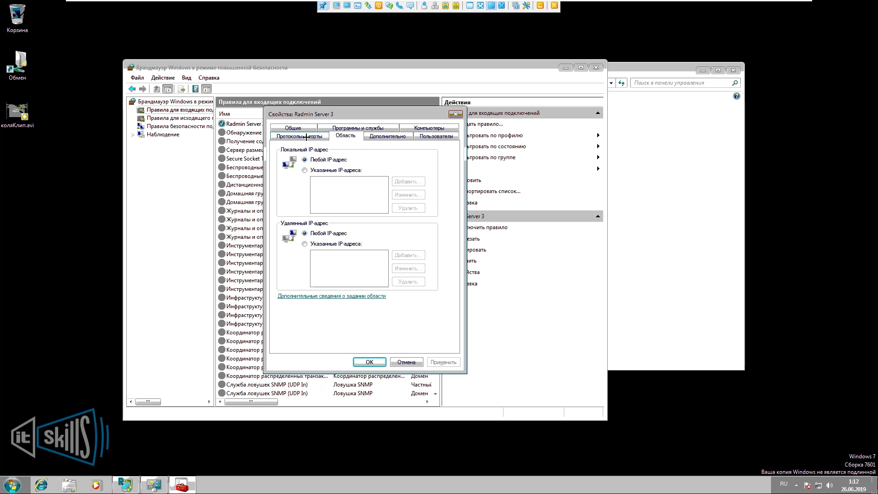Open the remote command prompt icon
Image resolution: width=878 pixels, height=494 pixels.
(x=358, y=6)
